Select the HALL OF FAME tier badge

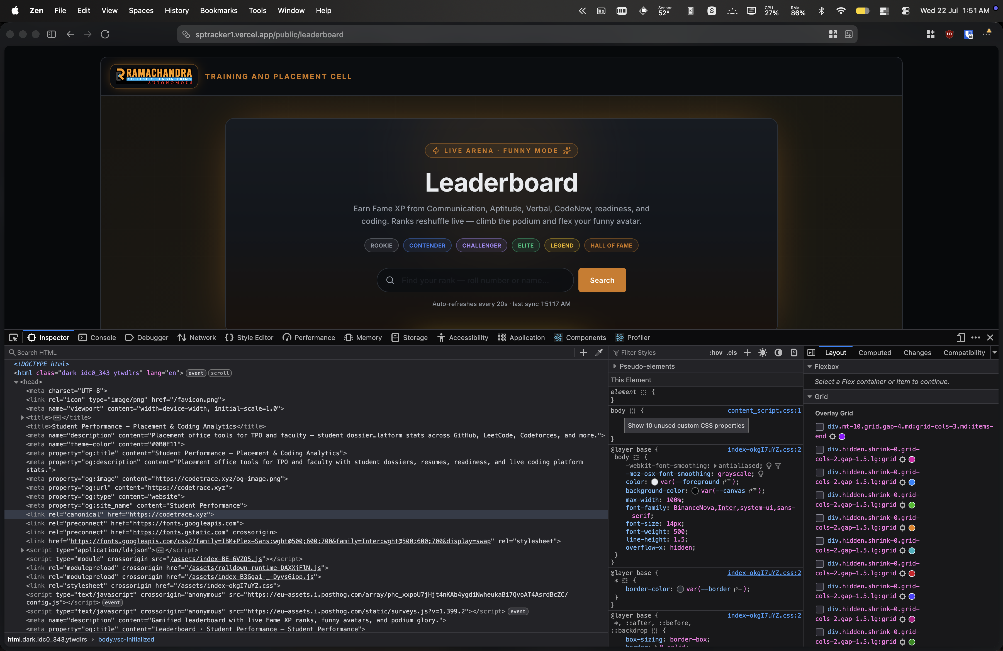611,246
